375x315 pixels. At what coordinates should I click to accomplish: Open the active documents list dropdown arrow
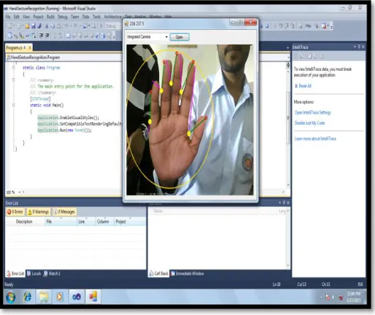coord(288,48)
